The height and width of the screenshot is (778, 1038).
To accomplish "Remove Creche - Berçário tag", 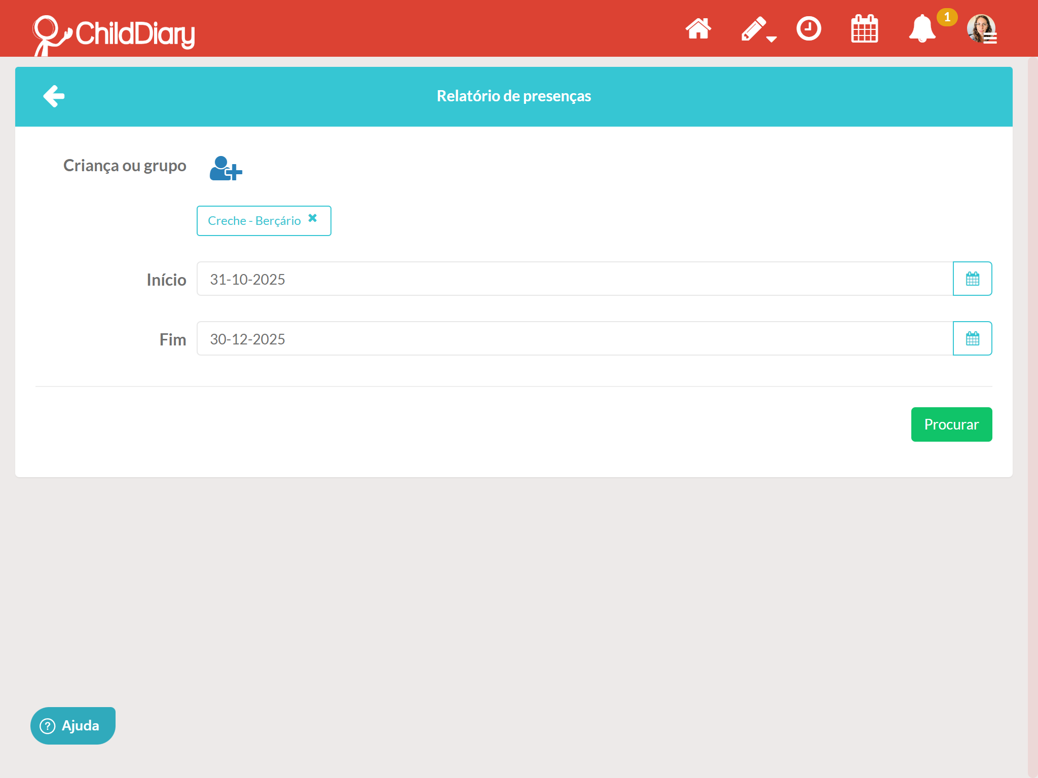I will coord(313,218).
